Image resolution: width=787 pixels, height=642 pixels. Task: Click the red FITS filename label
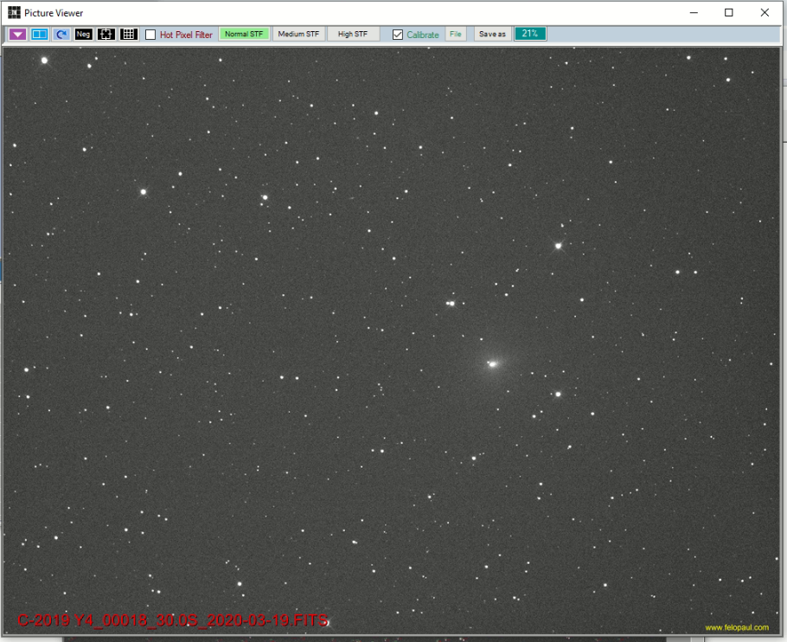pos(173,620)
